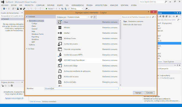Select the Archivo de recursos icon
Image resolution: width=182 pixels, height=107 pixels.
(x=60, y=77)
